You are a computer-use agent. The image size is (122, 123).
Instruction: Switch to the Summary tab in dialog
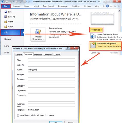coord(28,54)
